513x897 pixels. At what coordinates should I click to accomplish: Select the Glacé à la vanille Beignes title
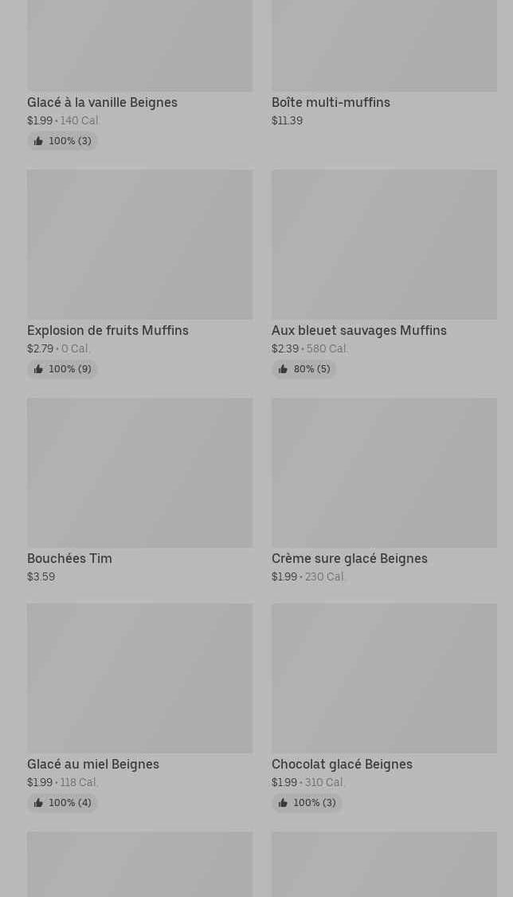pos(102,102)
